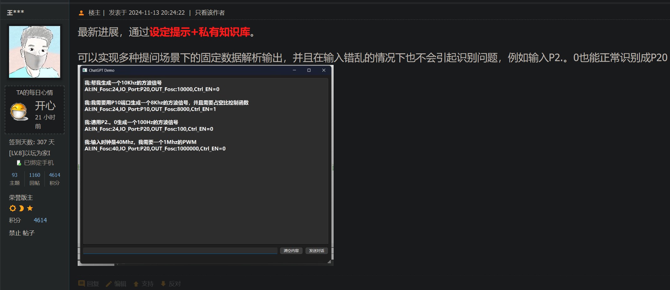Click the pencil edit icon

tap(109, 284)
